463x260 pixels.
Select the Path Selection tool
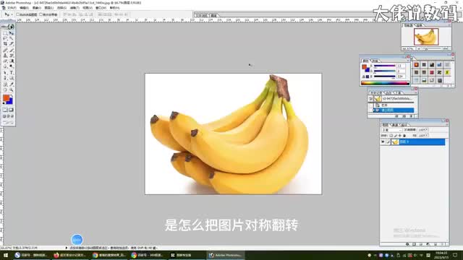coord(5,72)
